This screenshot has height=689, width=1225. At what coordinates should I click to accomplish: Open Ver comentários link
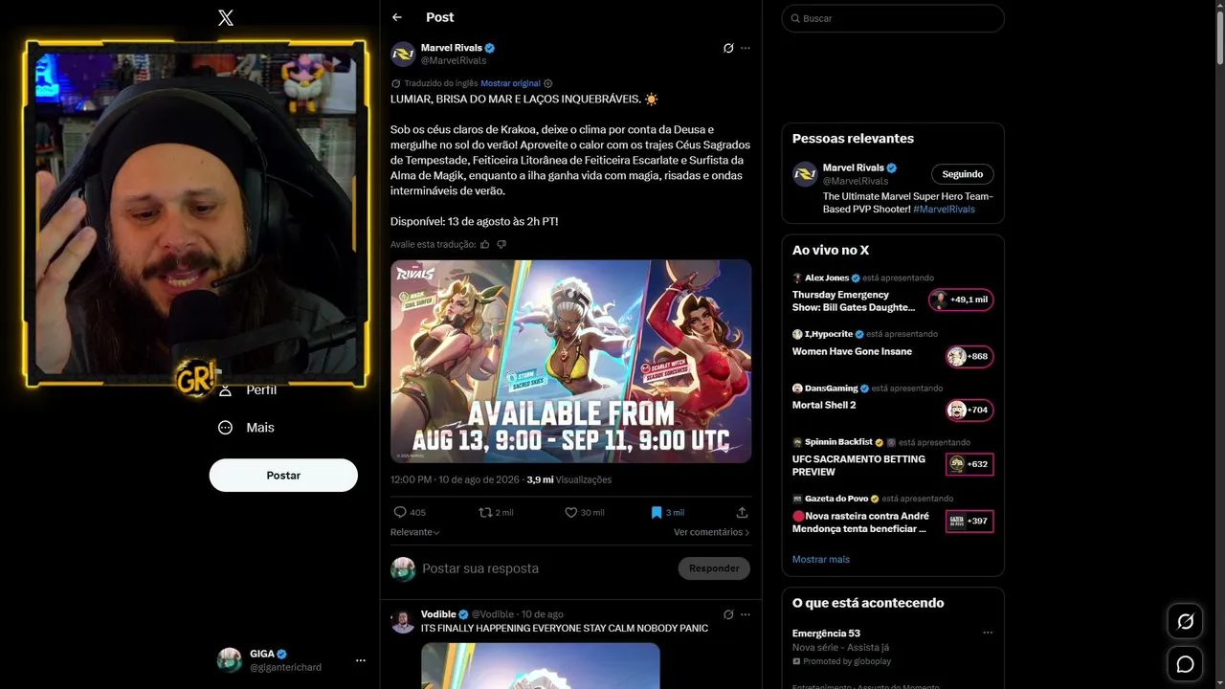click(711, 532)
